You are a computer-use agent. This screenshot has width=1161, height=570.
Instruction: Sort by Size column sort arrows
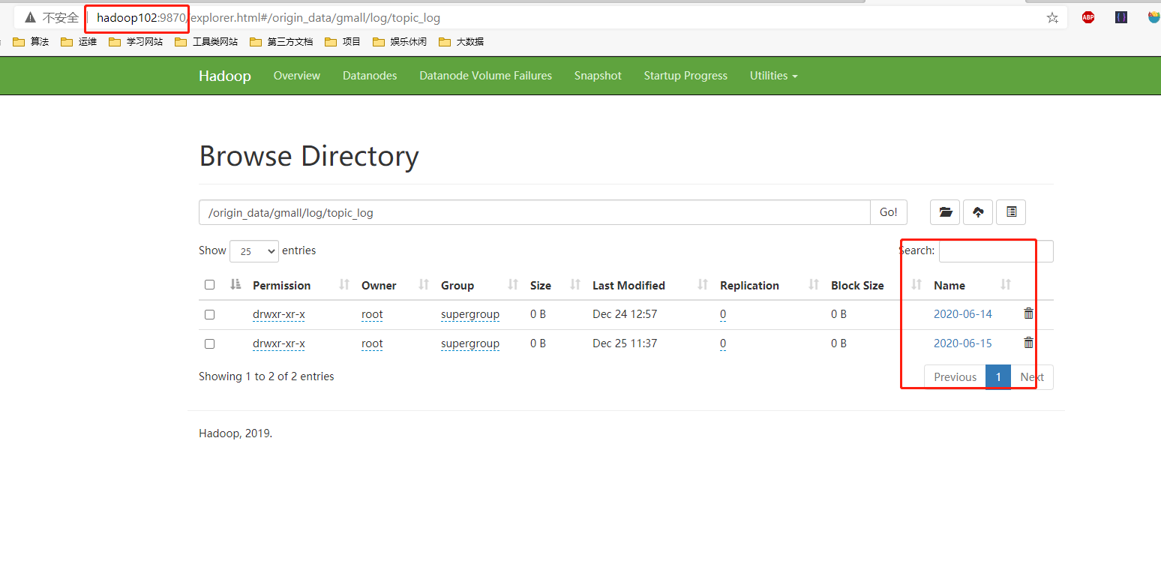coord(575,284)
